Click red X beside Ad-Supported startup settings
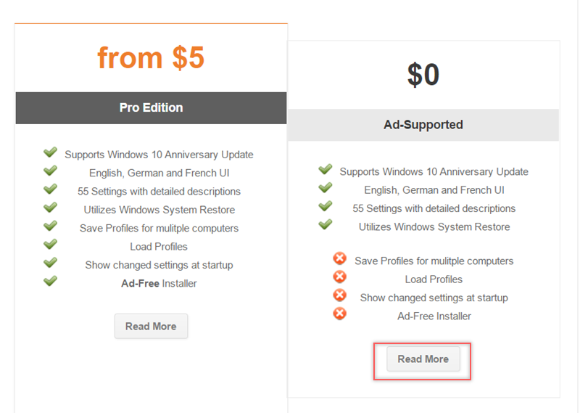Viewport: 580px width, 413px height. click(x=339, y=295)
